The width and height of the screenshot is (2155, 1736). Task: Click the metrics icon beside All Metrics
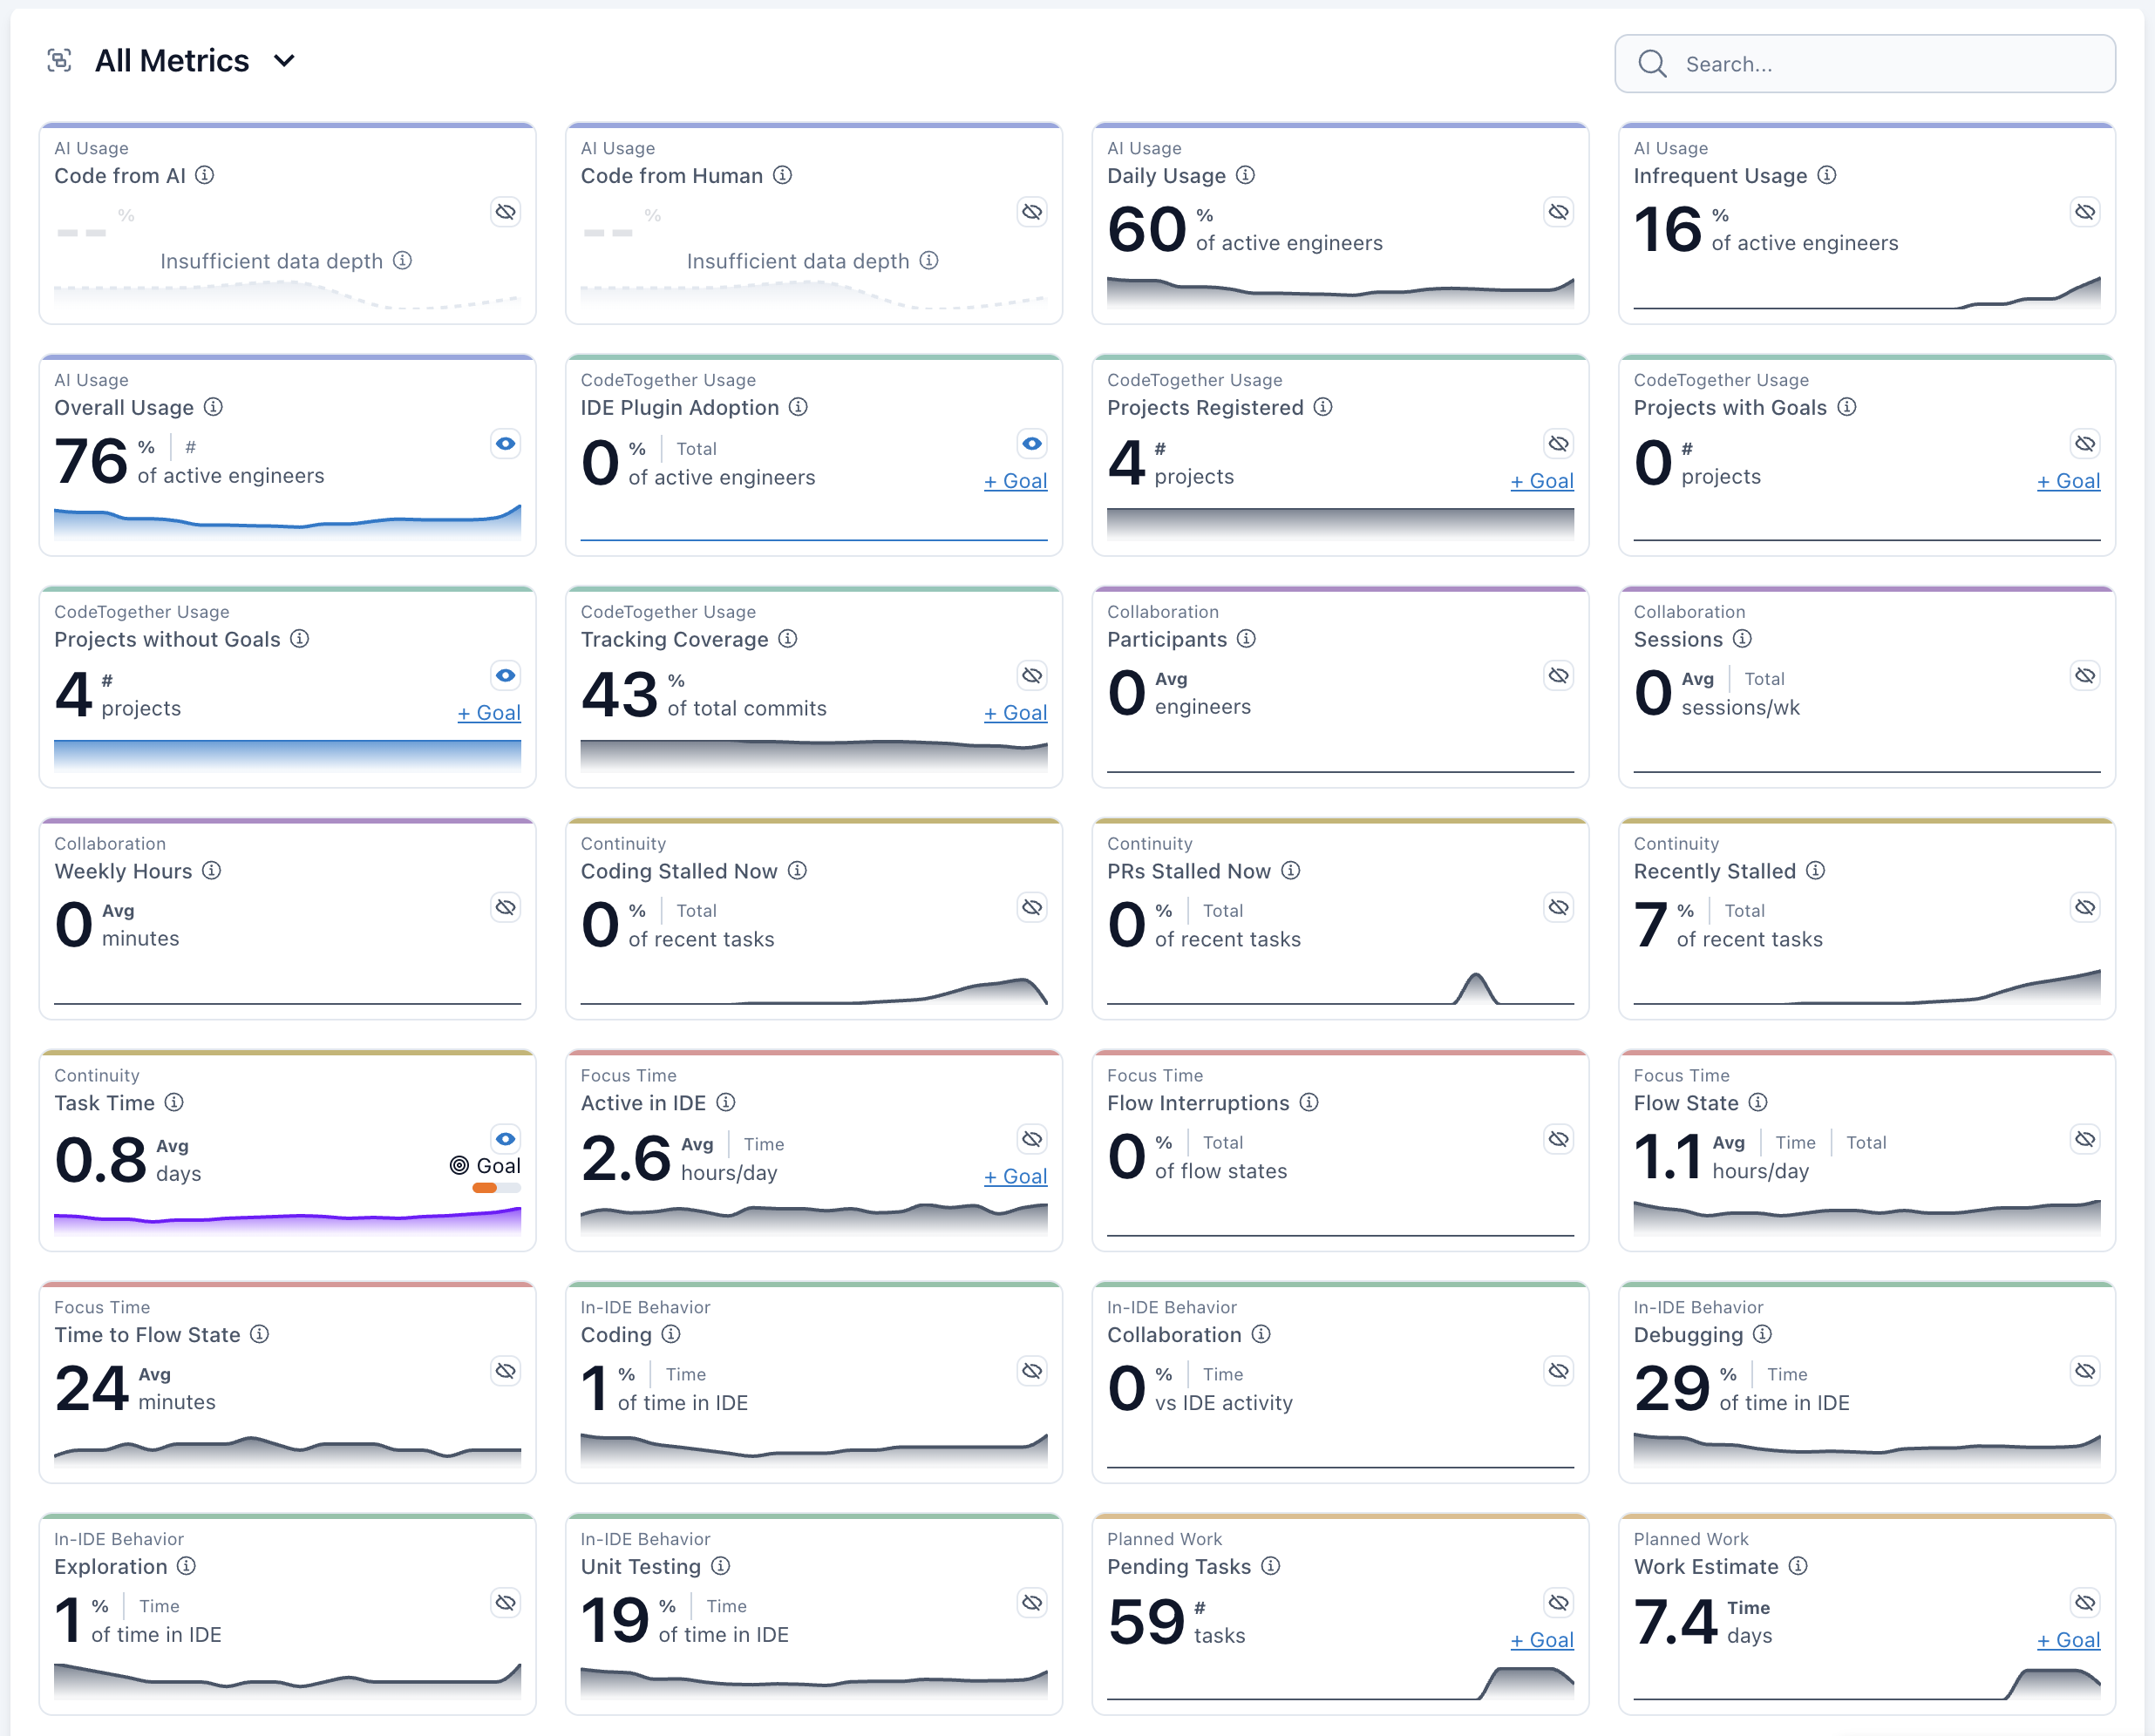(x=60, y=60)
